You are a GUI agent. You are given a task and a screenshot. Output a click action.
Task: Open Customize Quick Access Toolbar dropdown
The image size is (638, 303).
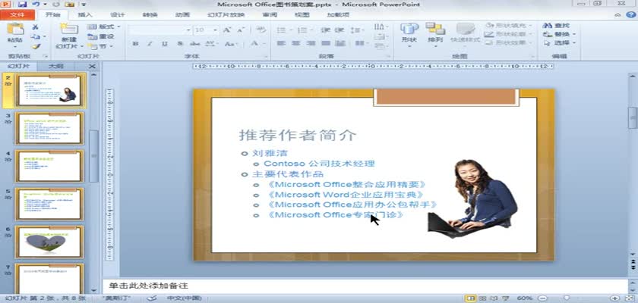pyautogui.click(x=84, y=5)
